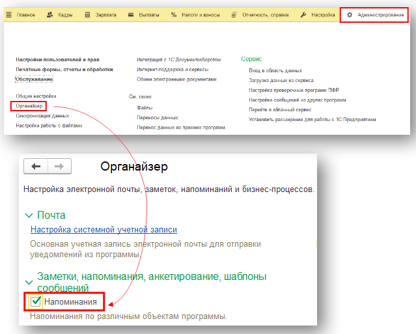This screenshot has width=416, height=334.
Task: Click the percent icon for Налоги и взносы
Action: pos(174,14)
